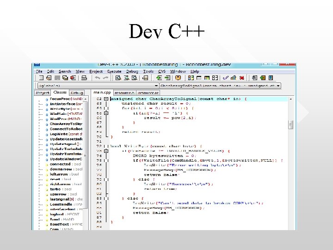Click the editor vertical scrollbar thumb

coord(291,125)
